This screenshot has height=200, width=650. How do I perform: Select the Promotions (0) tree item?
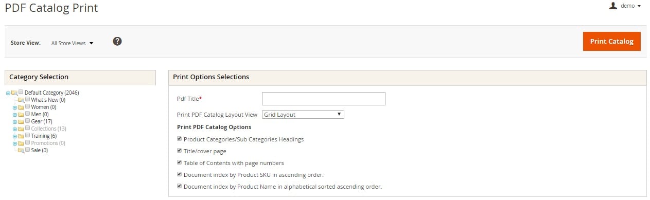point(48,143)
